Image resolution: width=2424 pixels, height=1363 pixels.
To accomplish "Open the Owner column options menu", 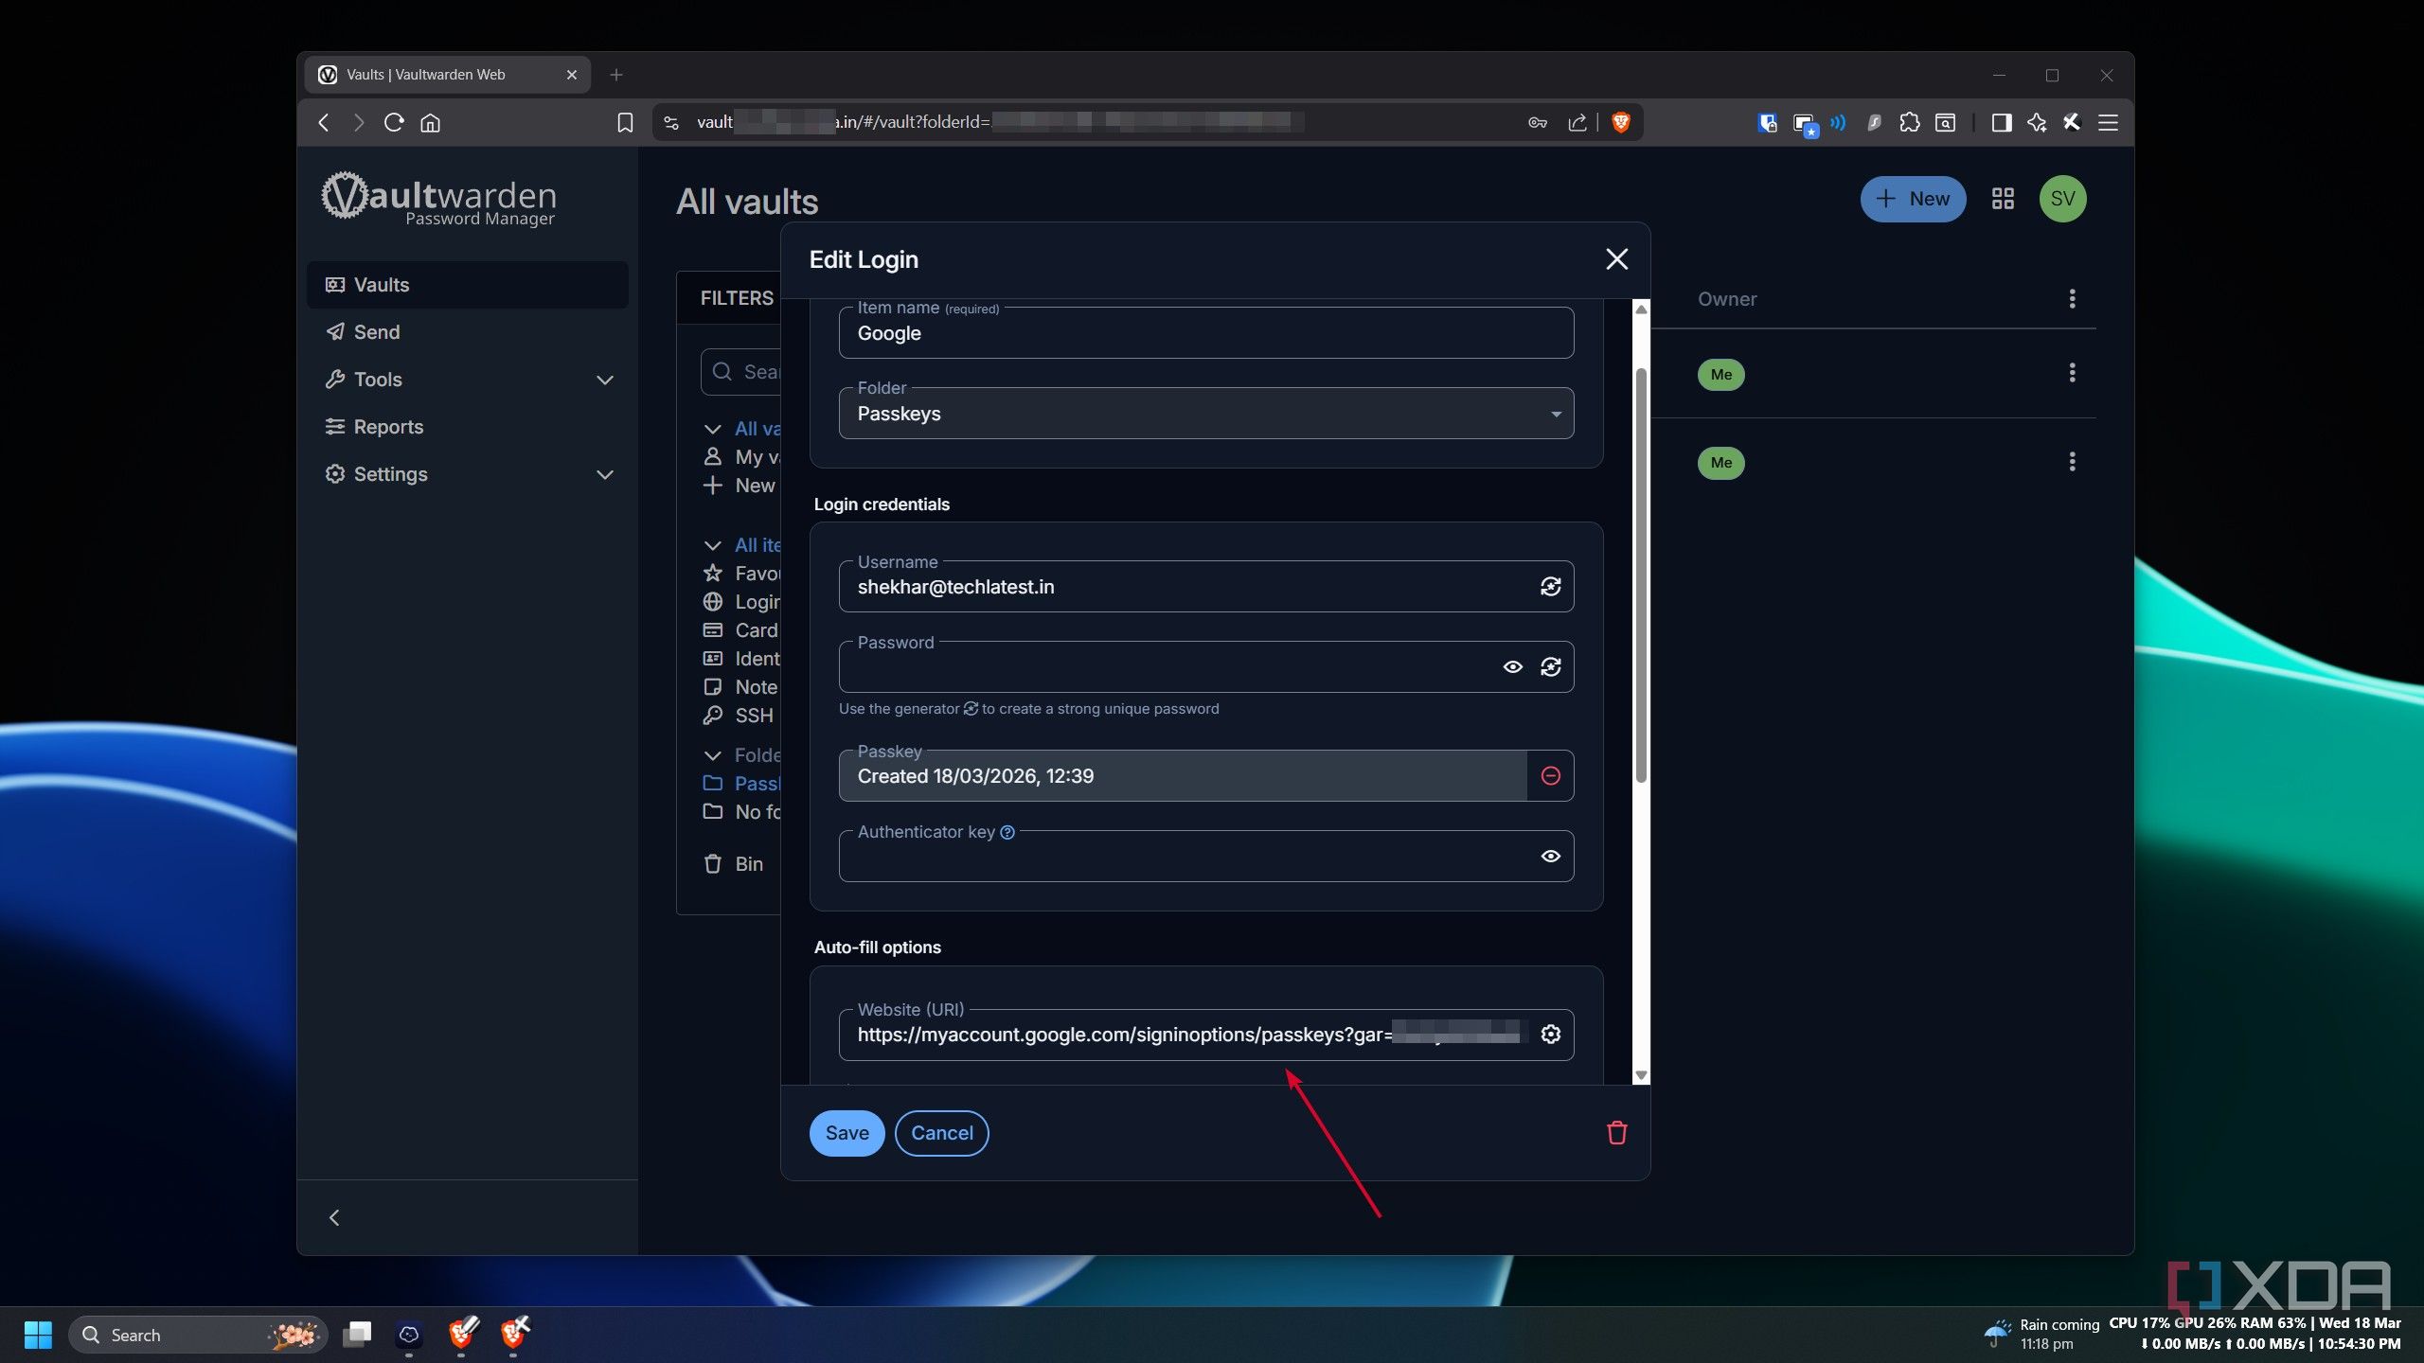I will (2072, 299).
